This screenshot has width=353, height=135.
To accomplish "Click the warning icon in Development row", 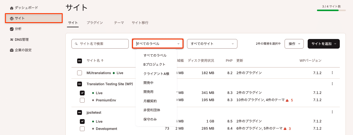I will pos(285,129).
